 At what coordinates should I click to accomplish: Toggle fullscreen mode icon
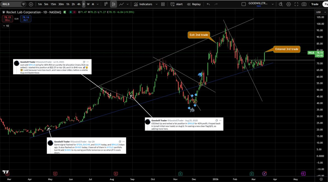297,4
